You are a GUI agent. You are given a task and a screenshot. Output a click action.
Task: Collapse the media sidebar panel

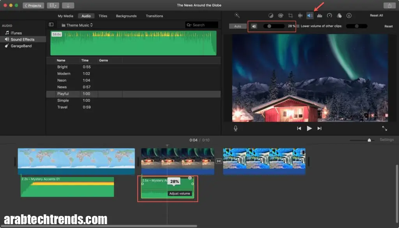point(51,24)
